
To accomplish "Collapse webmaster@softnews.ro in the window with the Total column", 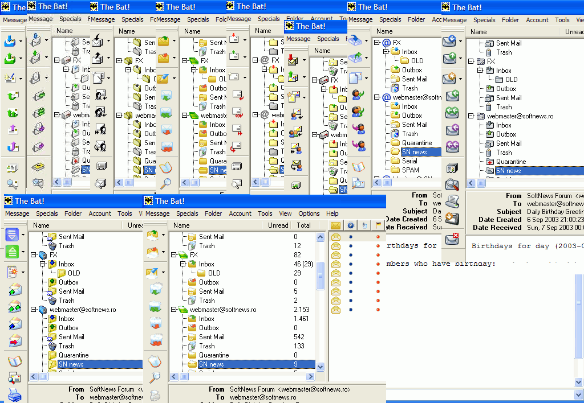I will tap(173, 309).
